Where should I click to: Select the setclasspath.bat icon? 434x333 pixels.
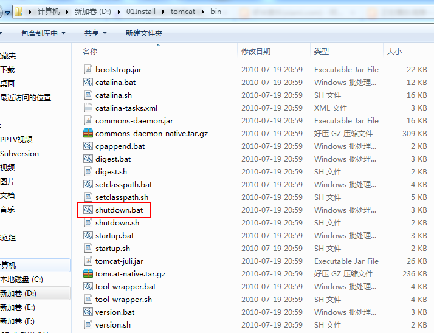88,184
